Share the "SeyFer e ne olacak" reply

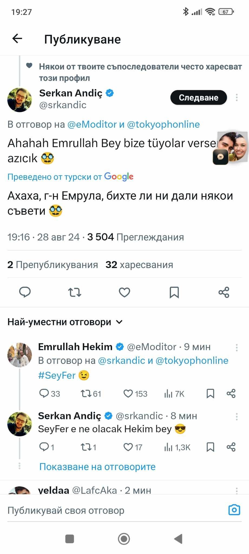click(x=231, y=447)
